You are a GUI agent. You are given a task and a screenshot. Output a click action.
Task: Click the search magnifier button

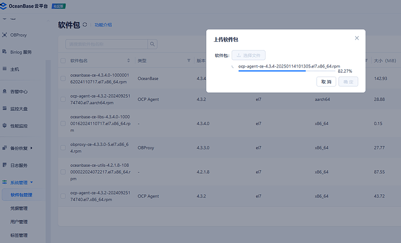(x=152, y=44)
